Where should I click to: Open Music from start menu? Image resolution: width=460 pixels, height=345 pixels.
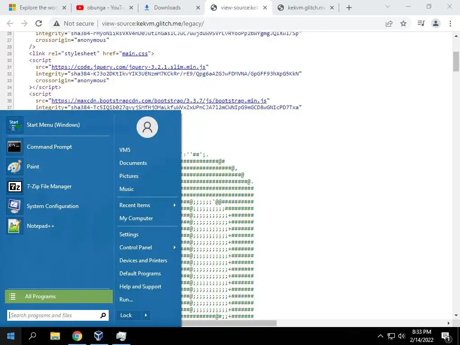(x=126, y=189)
